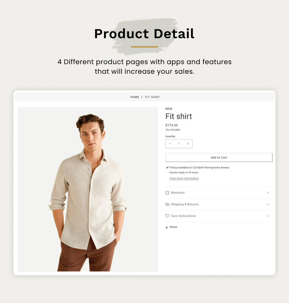Click the quantity number field
289x303 pixels.
coord(179,144)
